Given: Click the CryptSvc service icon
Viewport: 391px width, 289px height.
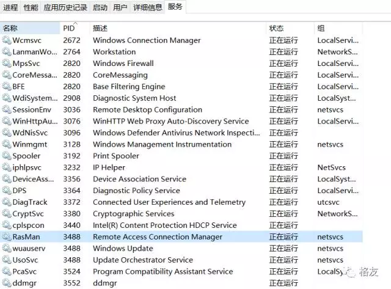Looking at the screenshot, I should (x=7, y=214).
